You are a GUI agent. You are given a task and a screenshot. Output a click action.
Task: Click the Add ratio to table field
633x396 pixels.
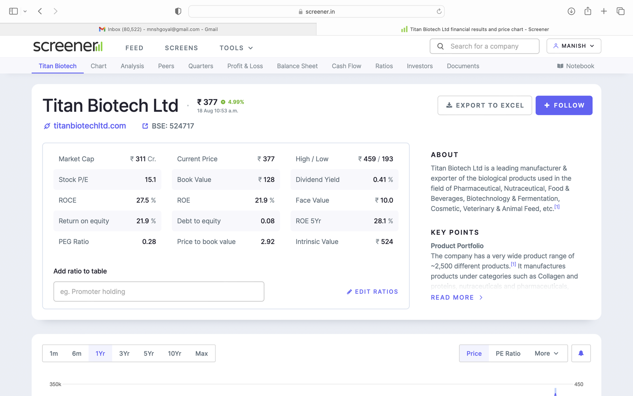click(159, 291)
